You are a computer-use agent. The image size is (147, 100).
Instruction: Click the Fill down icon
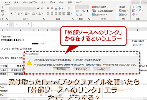pyautogui.click(x=134, y=11)
